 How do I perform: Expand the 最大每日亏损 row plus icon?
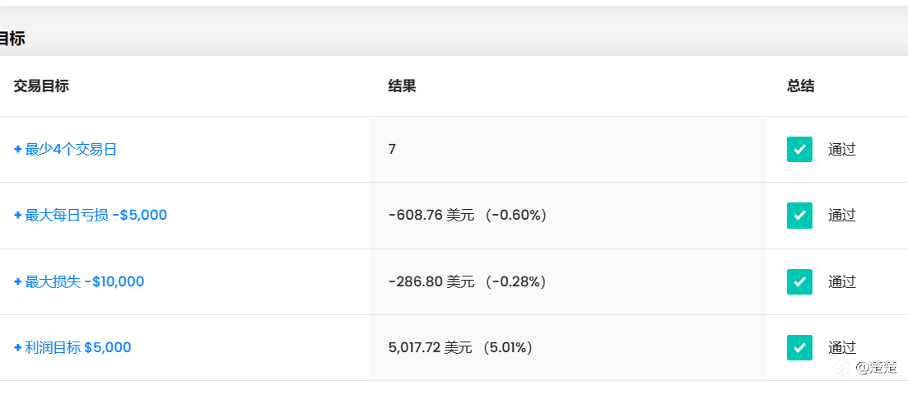pyautogui.click(x=18, y=216)
